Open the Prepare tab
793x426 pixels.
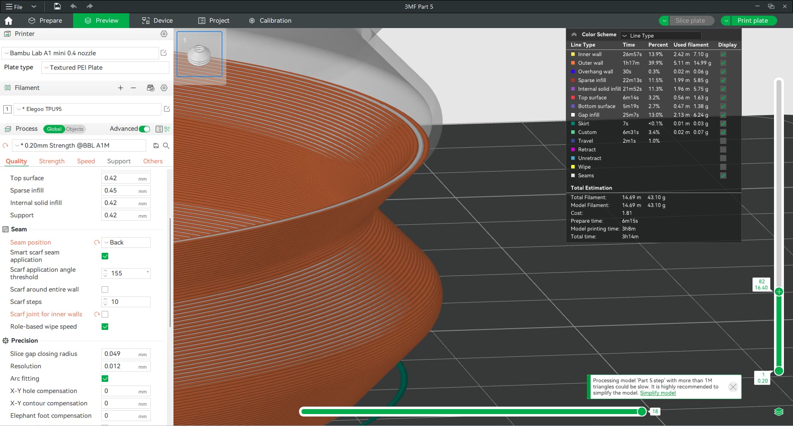point(45,21)
